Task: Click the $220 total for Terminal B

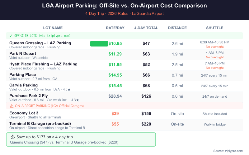Action: tap(146, 124)
